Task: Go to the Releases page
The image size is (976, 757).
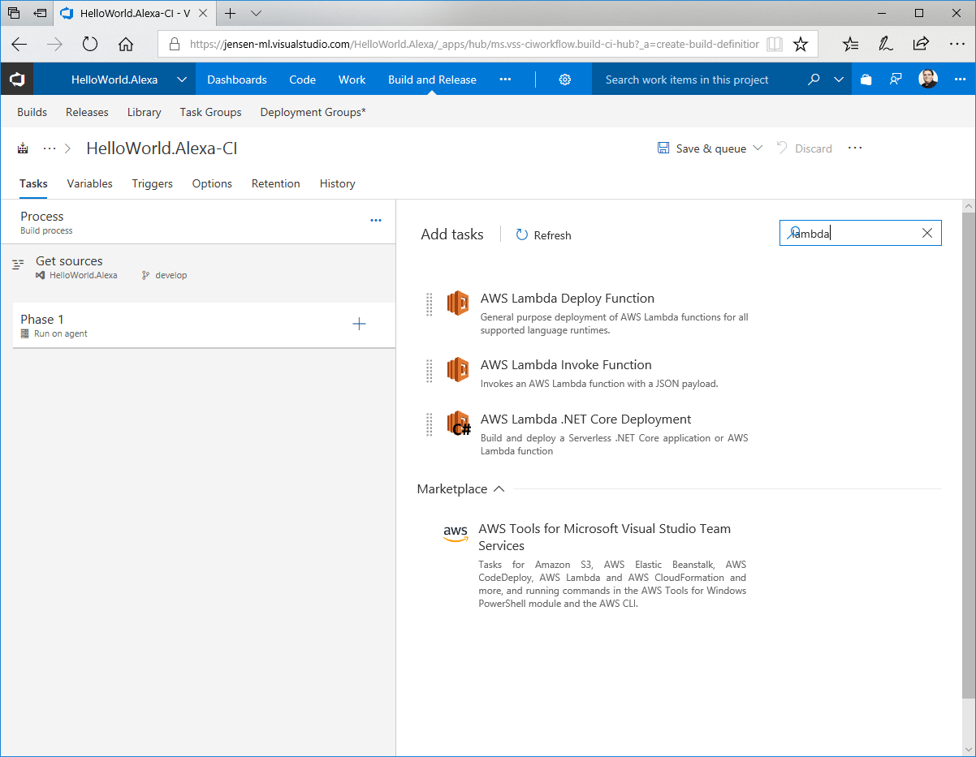Action: pos(87,112)
